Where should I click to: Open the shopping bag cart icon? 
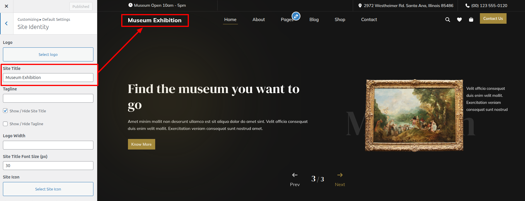(471, 20)
